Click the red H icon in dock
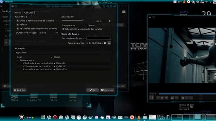 (x=132, y=117)
